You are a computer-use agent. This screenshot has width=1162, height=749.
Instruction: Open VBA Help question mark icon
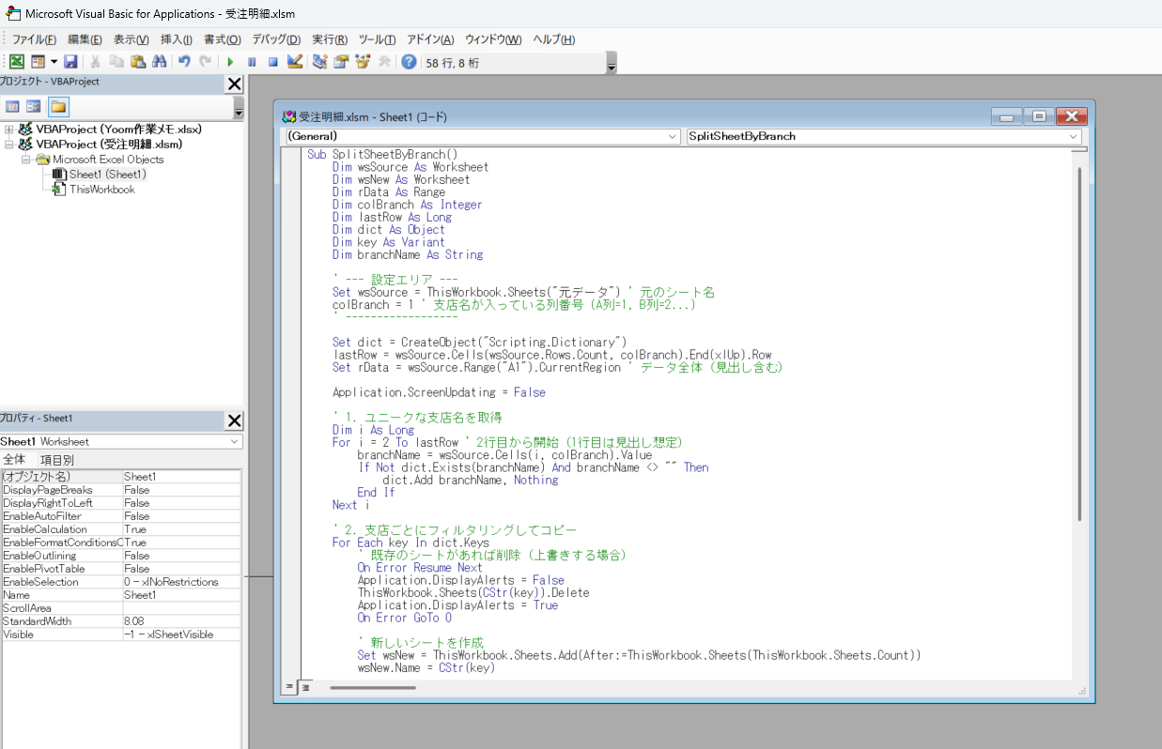click(x=409, y=62)
